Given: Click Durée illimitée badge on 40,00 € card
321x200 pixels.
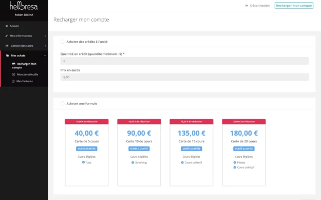Looking at the screenshot, I should (87, 149).
